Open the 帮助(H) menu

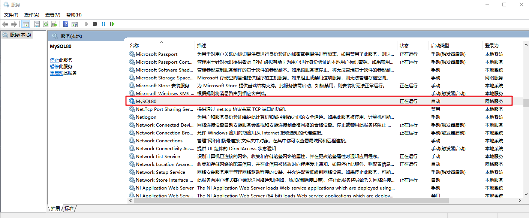tap(74, 15)
